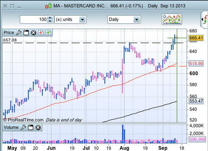
Task: Move Price panel down with red arrow
Action: point(41,33)
